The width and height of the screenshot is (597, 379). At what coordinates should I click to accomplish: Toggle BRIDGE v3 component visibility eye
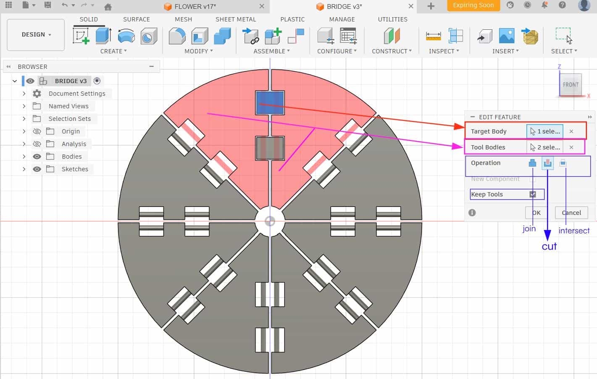[x=30, y=81]
